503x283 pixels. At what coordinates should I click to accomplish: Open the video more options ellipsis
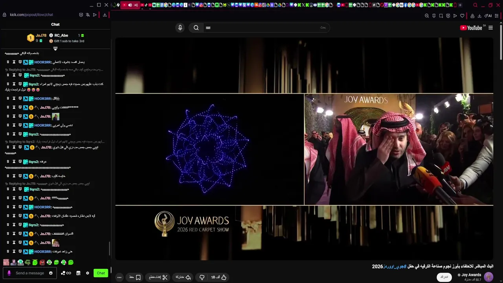(x=119, y=277)
